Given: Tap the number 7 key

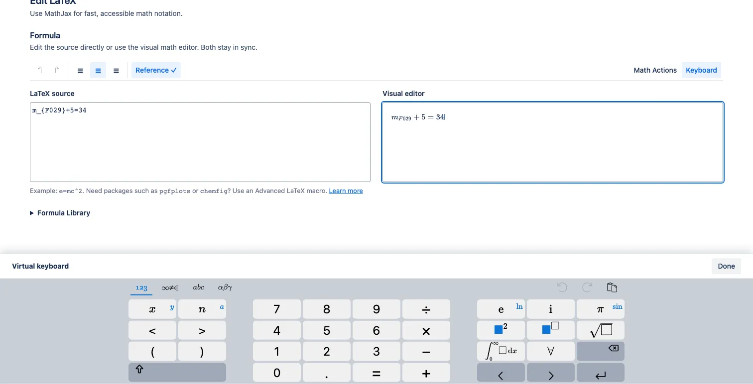Looking at the screenshot, I should 276,309.
